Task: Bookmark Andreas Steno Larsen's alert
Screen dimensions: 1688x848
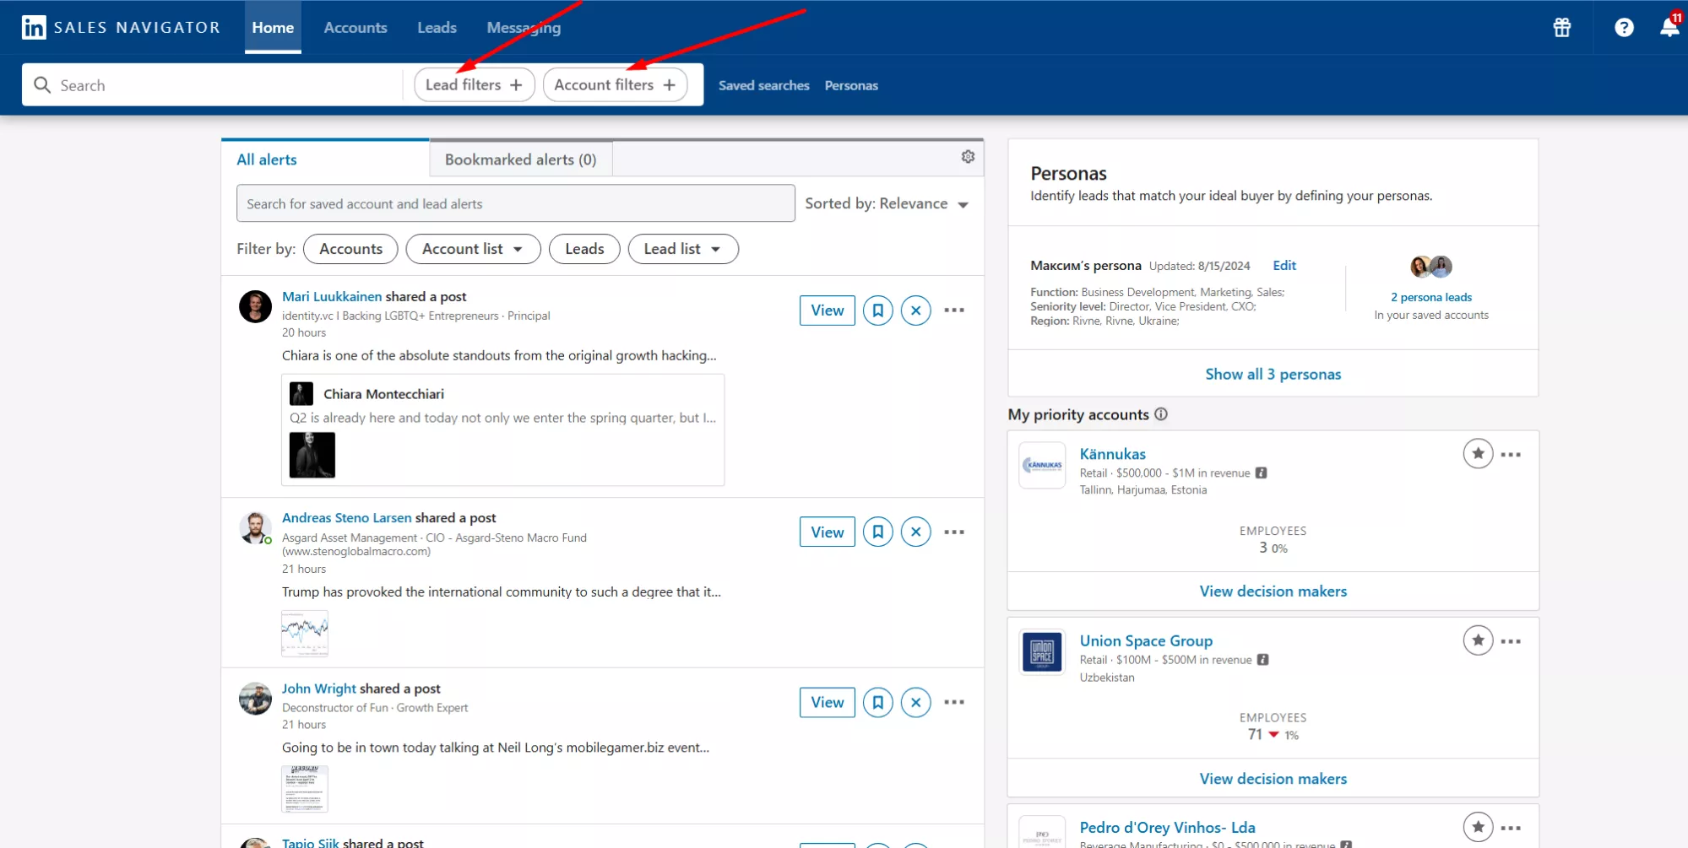Action: (877, 532)
